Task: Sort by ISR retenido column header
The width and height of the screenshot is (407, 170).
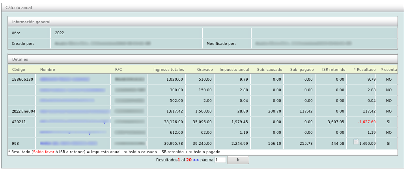Action: tap(333, 70)
